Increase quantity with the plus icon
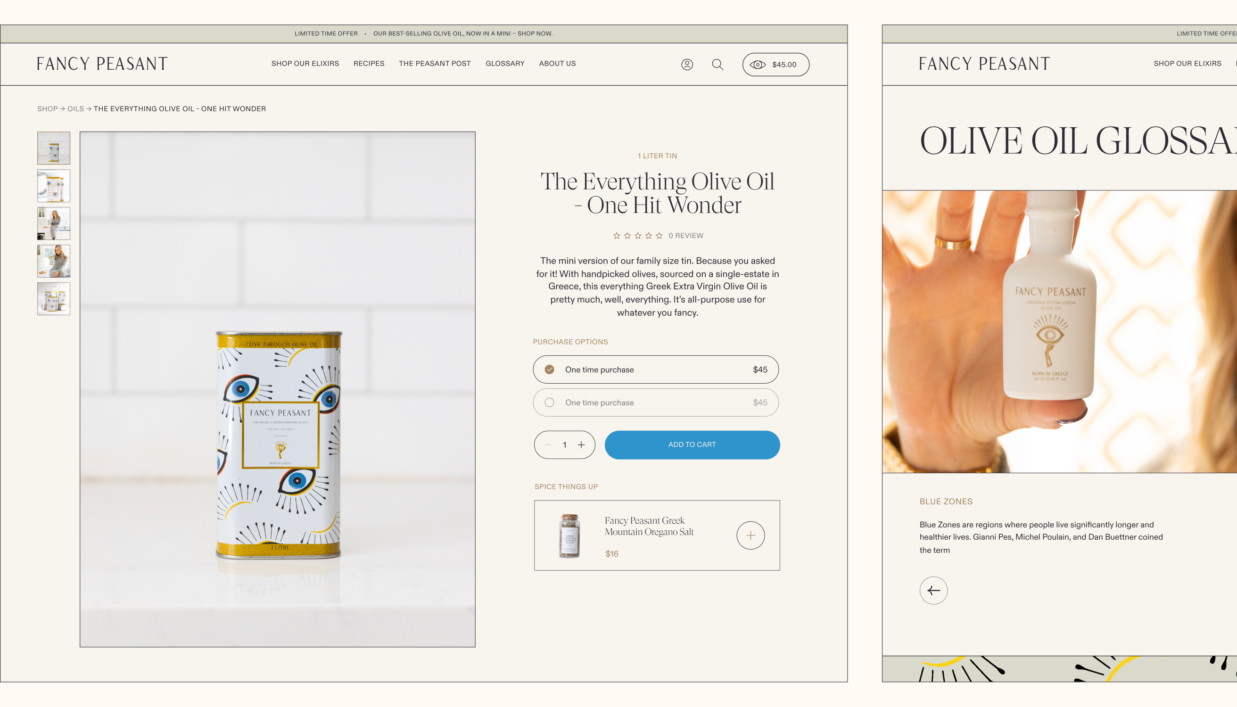The width and height of the screenshot is (1237, 707). point(581,445)
